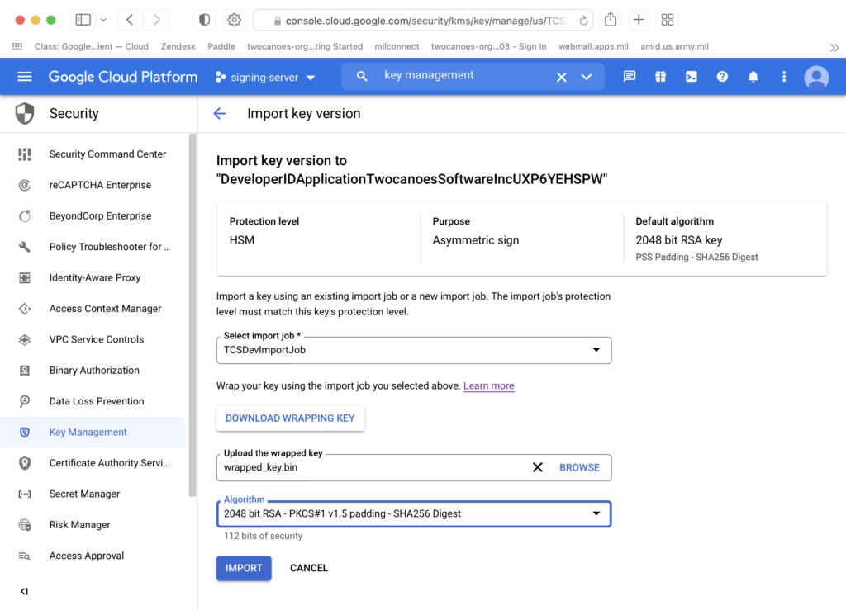
Task: Open the Zendesk bookmark
Action: 178,46
